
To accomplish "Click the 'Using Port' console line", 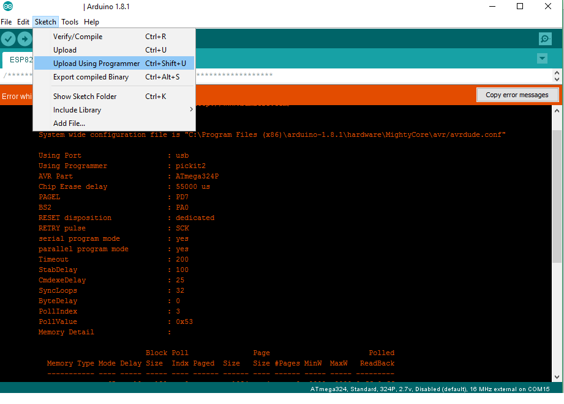I will (114, 155).
